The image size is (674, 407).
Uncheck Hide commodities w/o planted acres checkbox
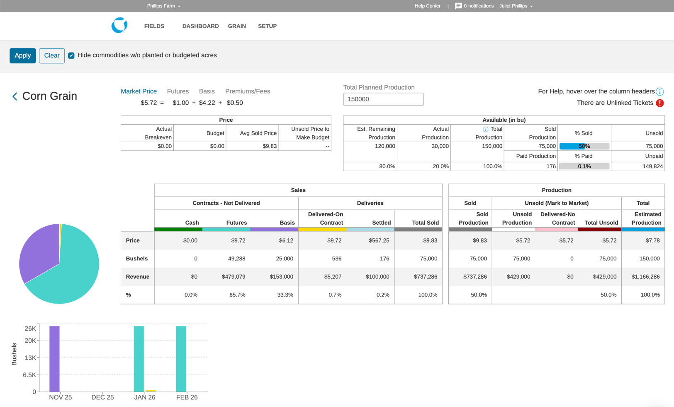pyautogui.click(x=71, y=56)
